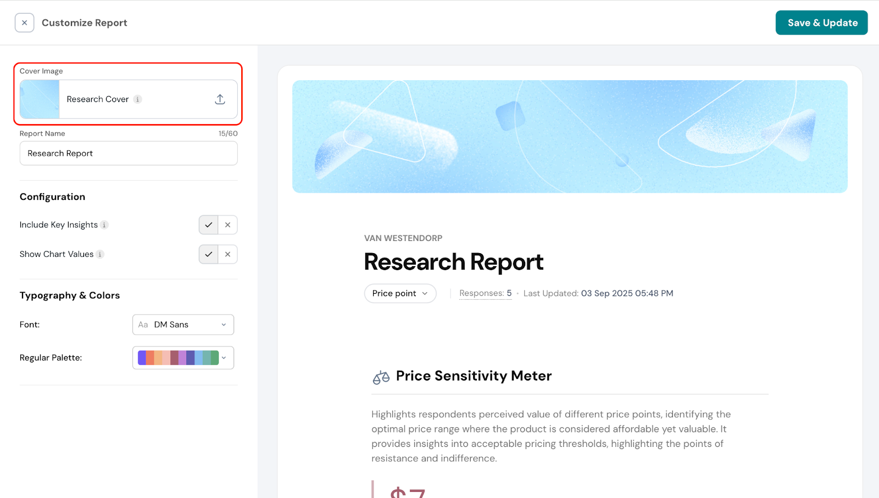Image resolution: width=879 pixels, height=498 pixels.
Task: Click the Save & Update button
Action: point(821,23)
